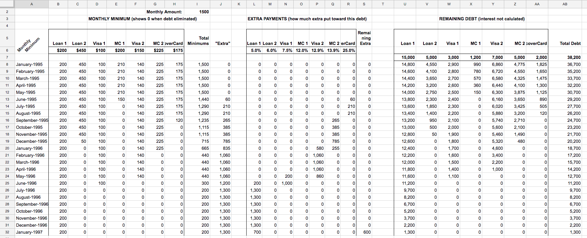Select the '12.0%' interest rate cell
The height and width of the screenshot is (238, 587).
pyautogui.click(x=301, y=50)
